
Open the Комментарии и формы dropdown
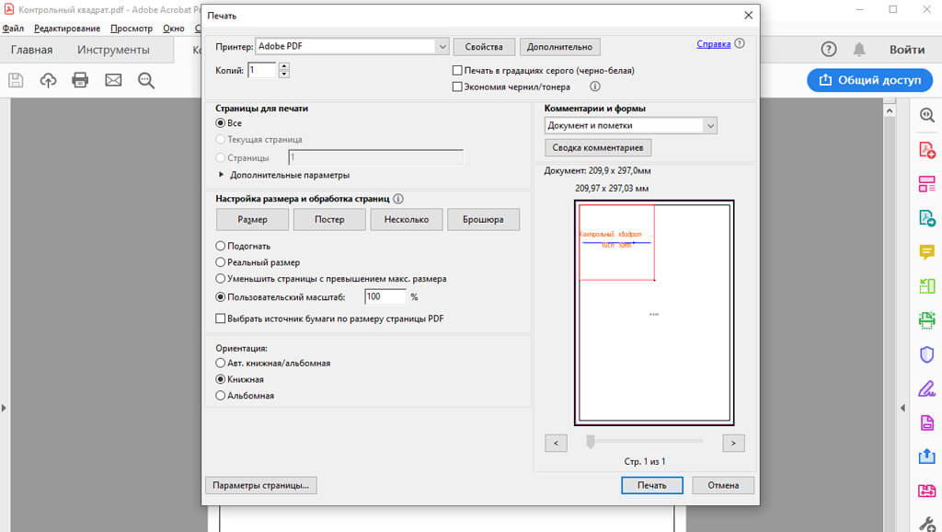coord(708,126)
